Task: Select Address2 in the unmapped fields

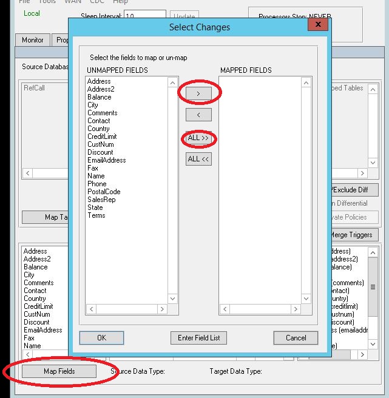Action: 101,89
